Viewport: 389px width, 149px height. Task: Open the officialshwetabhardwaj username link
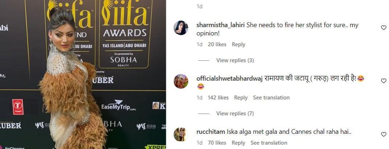[x=229, y=78]
